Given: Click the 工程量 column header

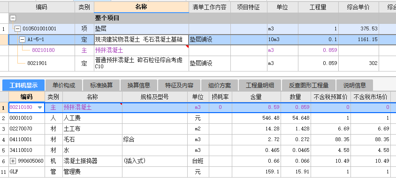Looking at the screenshot, I should click(318, 7).
